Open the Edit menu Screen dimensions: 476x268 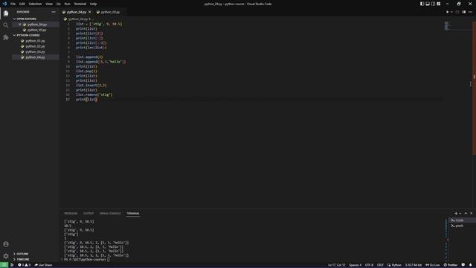click(x=22, y=4)
